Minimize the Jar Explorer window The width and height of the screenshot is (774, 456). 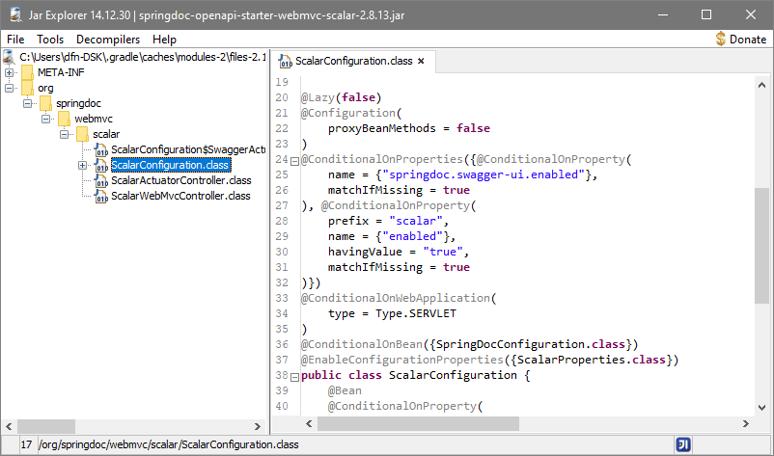tap(663, 14)
